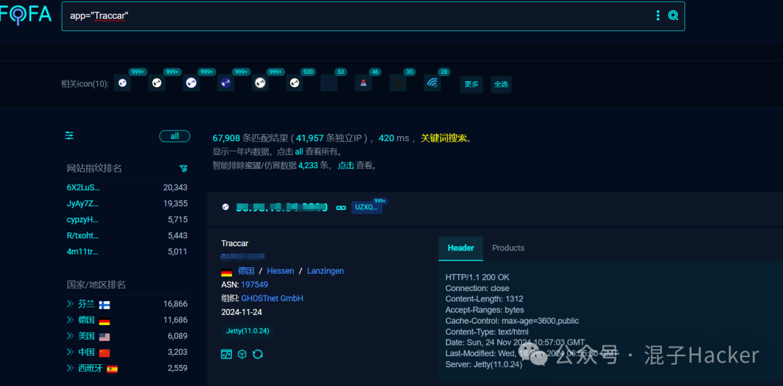Screen dimensions: 783x386
Task: Click the 德国 name in country ranking
Action: (86, 320)
